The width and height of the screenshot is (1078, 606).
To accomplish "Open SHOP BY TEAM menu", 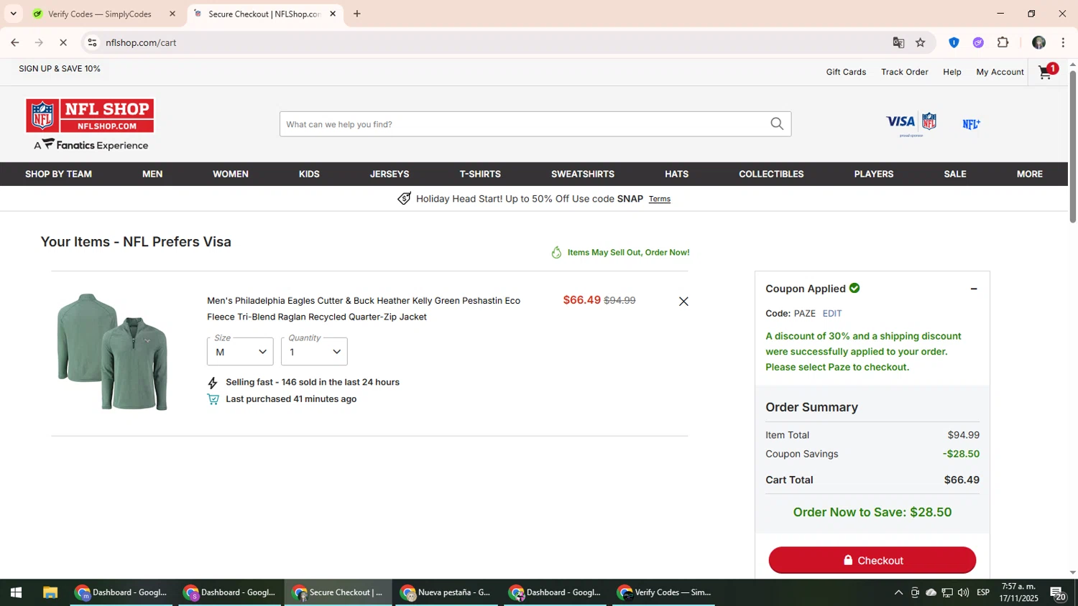I will [58, 174].
